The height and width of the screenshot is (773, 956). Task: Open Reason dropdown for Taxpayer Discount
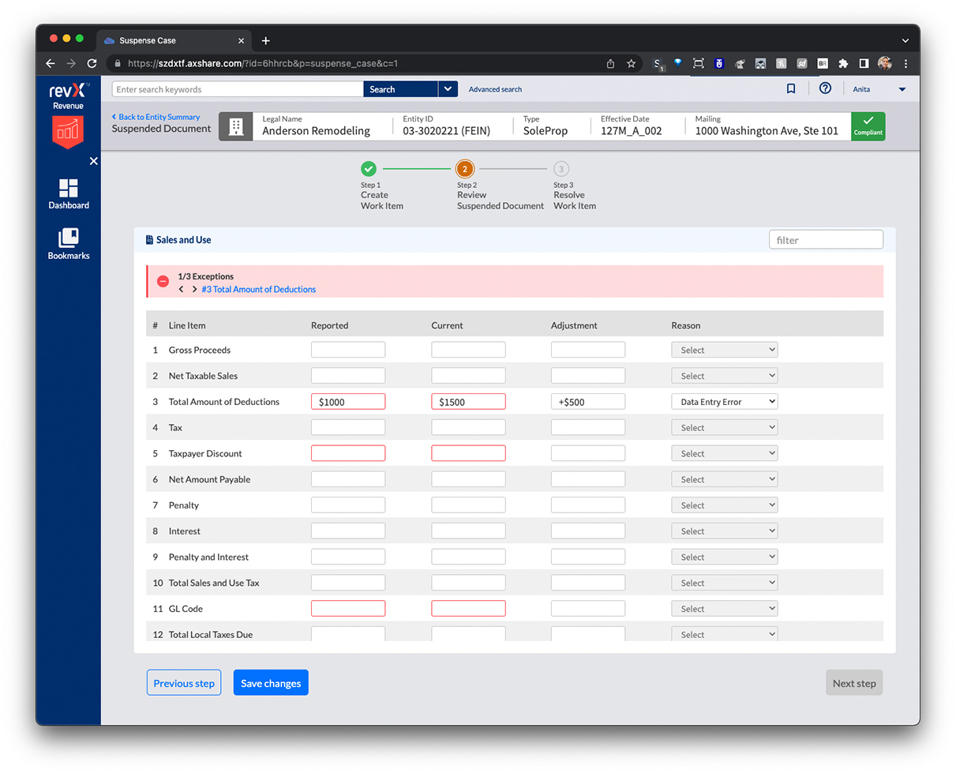point(724,453)
